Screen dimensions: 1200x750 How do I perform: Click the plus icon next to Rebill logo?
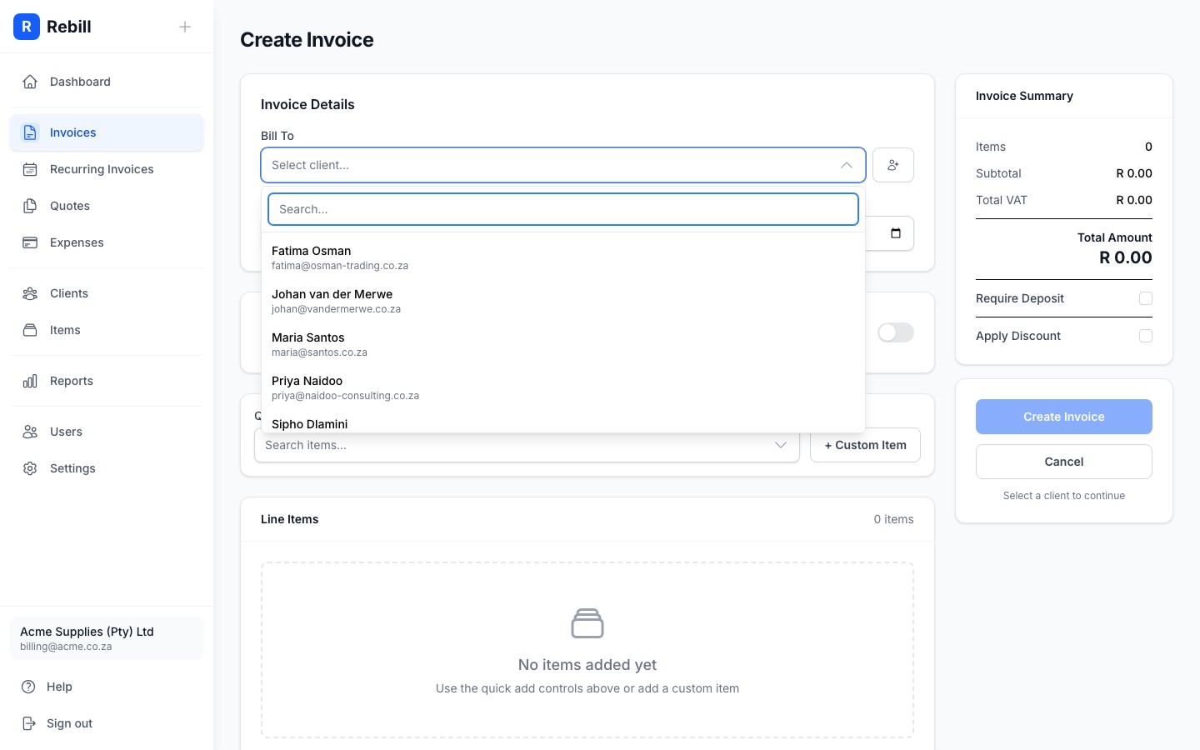click(185, 27)
